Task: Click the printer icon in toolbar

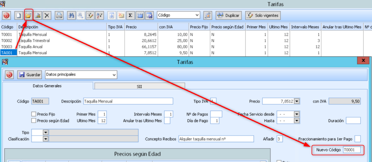Action: pos(59,16)
